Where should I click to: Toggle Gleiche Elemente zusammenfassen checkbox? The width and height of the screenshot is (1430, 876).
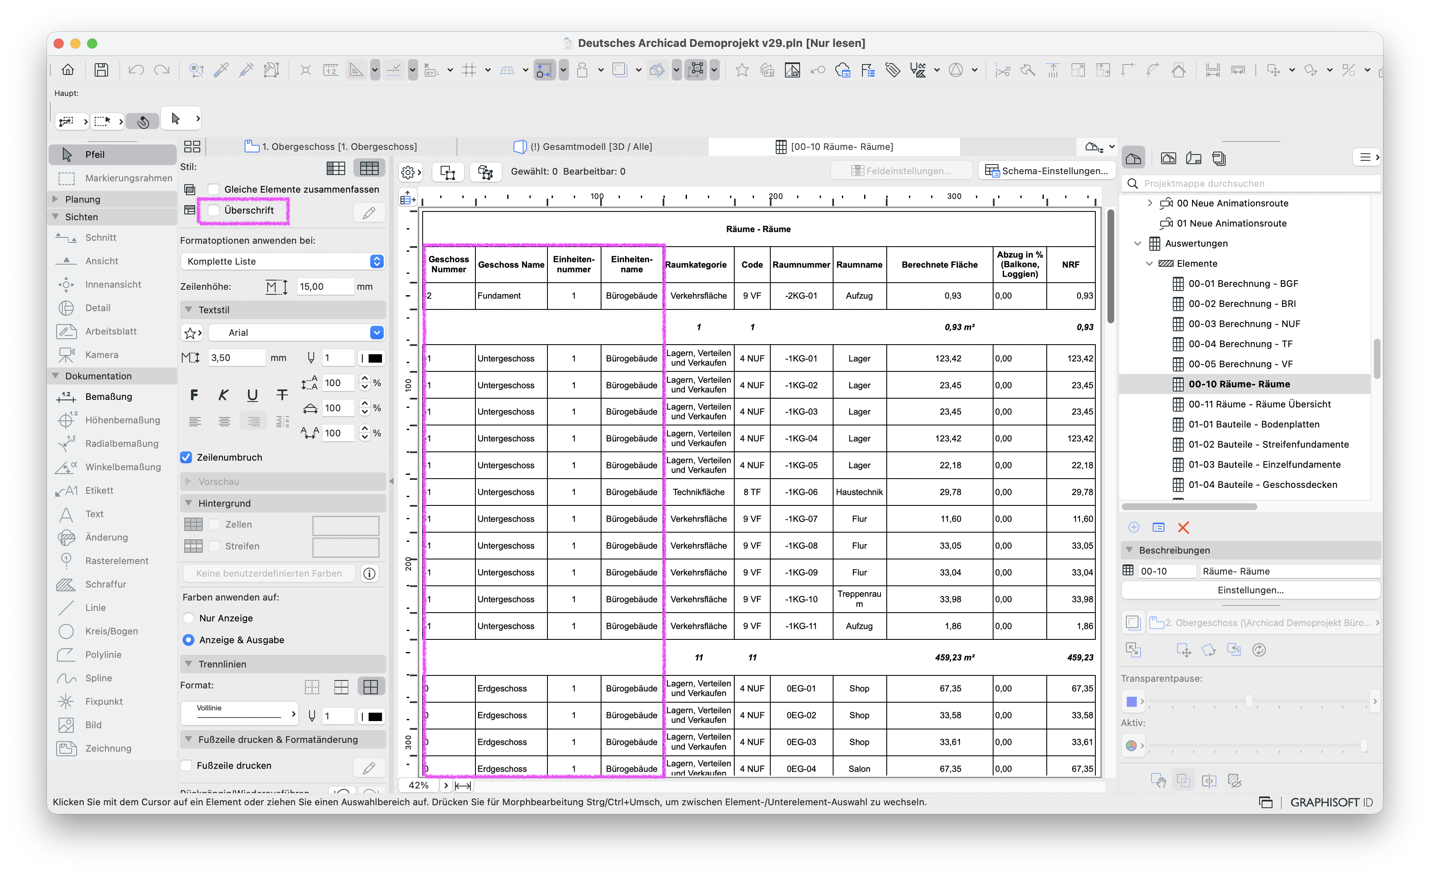pos(214,189)
